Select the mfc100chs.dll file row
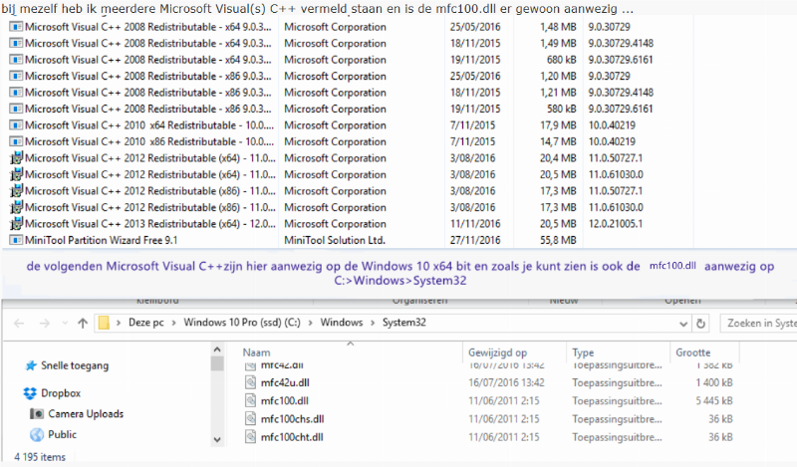Screen dimensions: 797x467 (x=294, y=418)
